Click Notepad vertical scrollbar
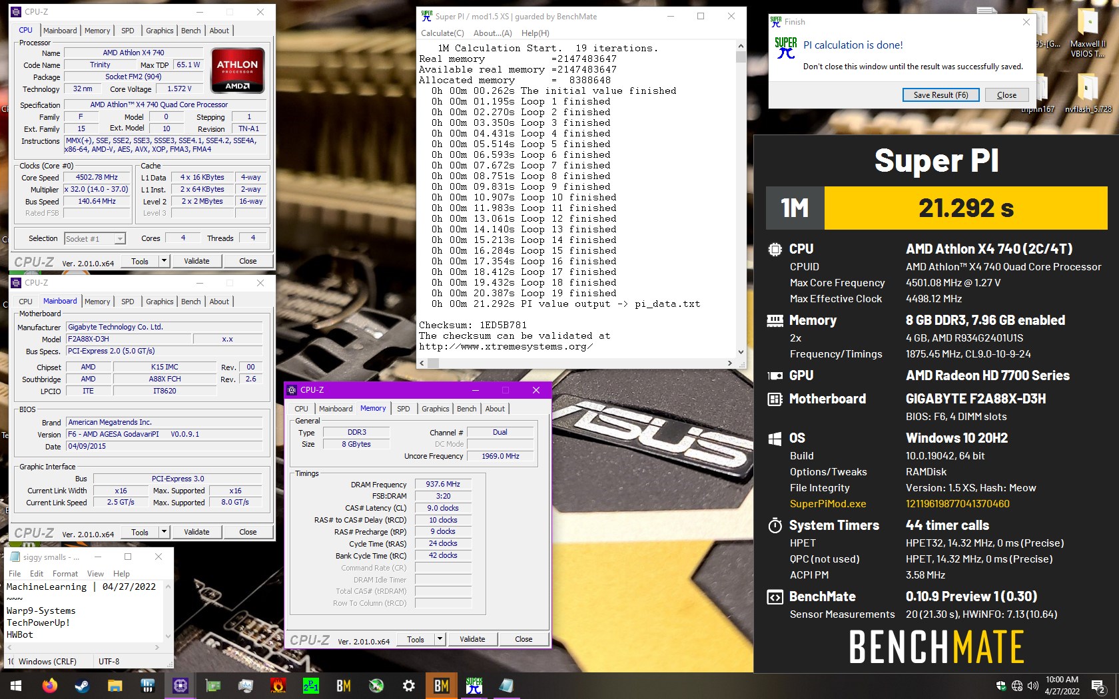Viewport: 1119px width, 699px height. click(x=168, y=610)
